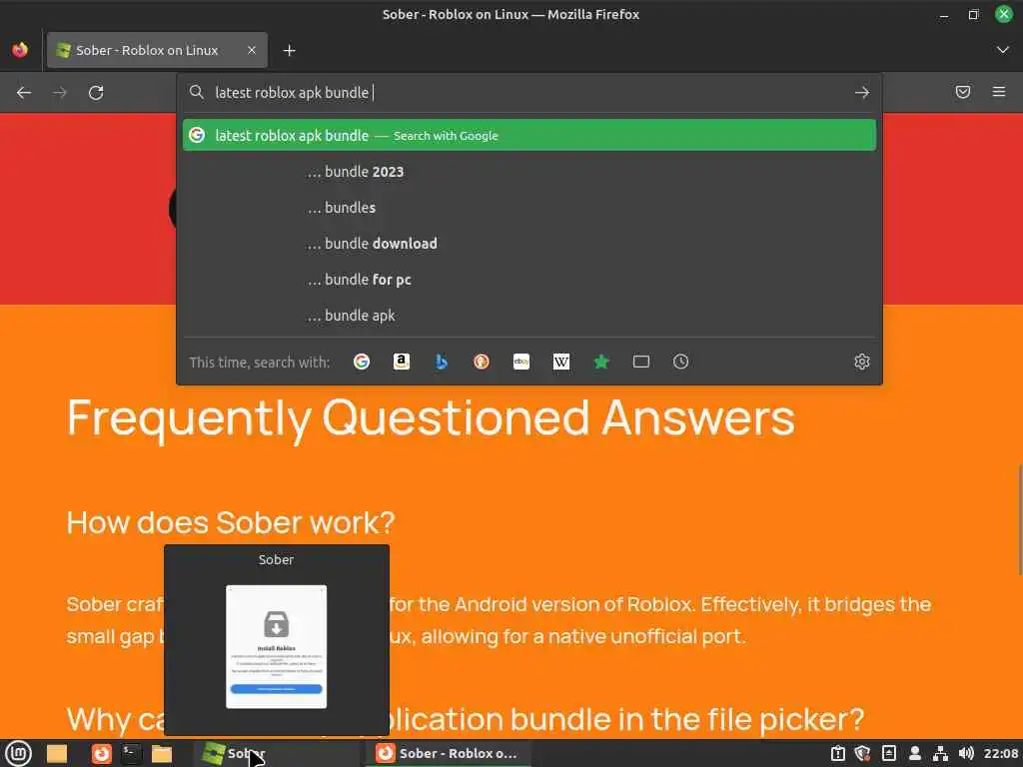Click the Go arrow in address bar

point(862,93)
